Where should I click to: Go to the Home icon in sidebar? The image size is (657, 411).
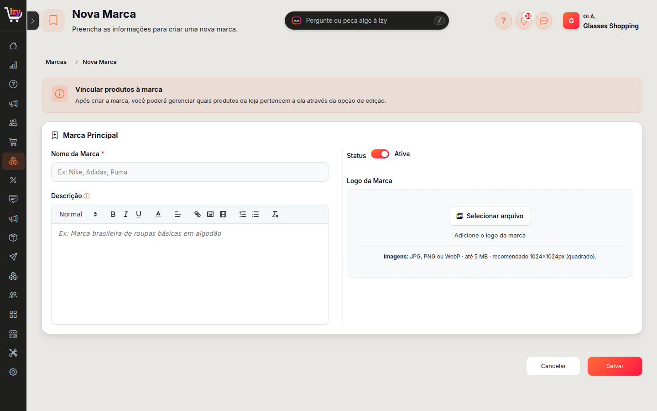(13, 46)
